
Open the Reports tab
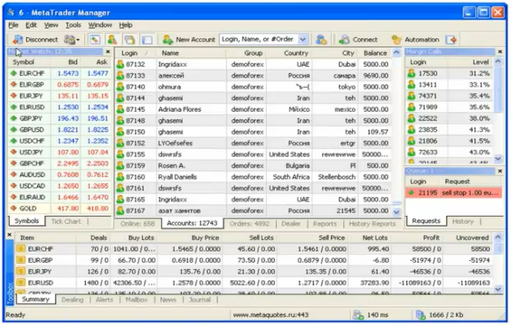point(325,224)
